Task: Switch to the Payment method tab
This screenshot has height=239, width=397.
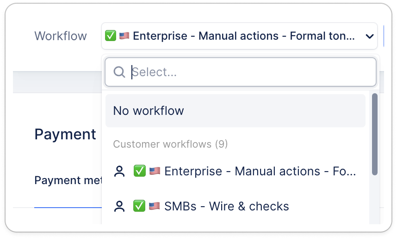Action: (x=68, y=180)
